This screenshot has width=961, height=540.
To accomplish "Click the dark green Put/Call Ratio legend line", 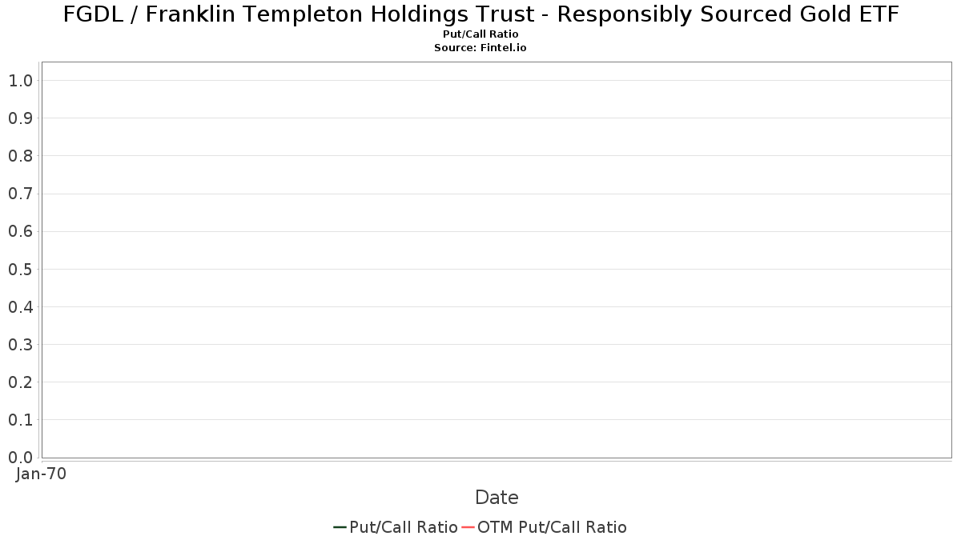I will coord(340,527).
